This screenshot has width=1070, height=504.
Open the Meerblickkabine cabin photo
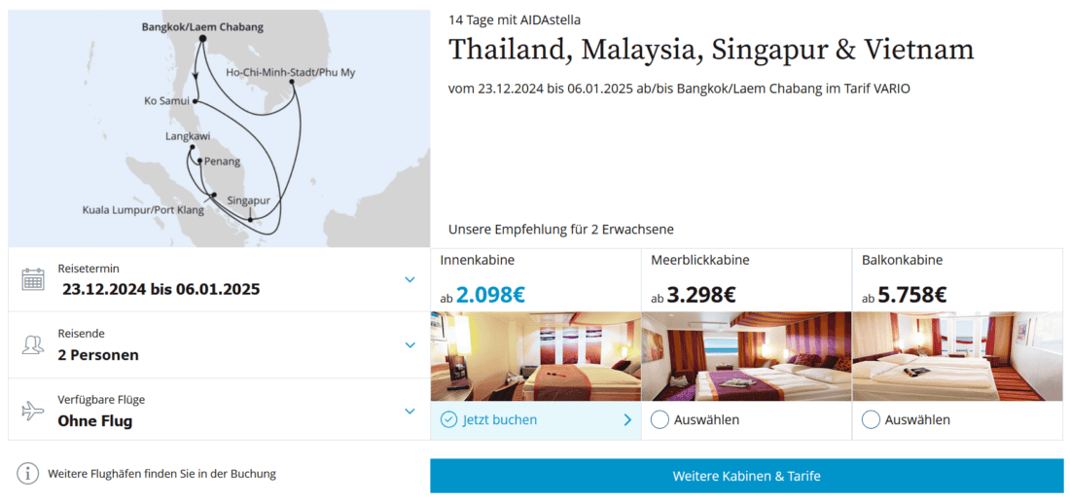point(746,356)
